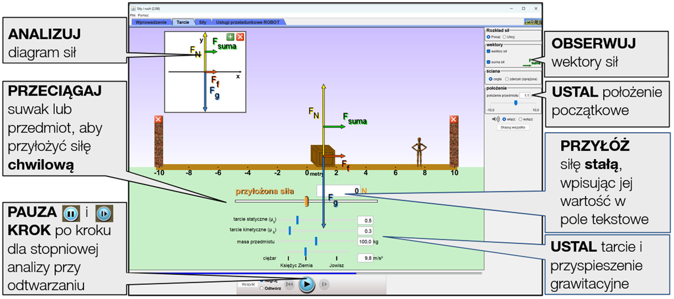Remove the left brick wall via red X
674x299 pixels.
coord(158,119)
